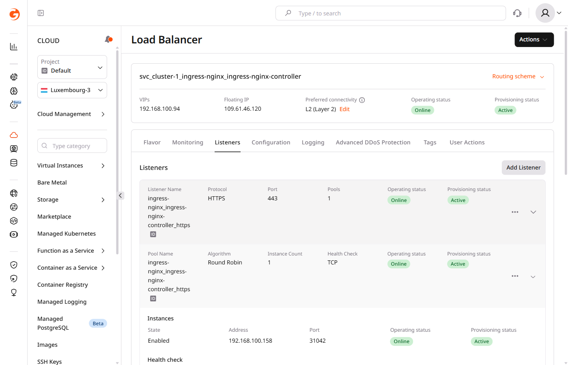Expand Cloud Management submenu
The image size is (568, 365).
pos(103,114)
